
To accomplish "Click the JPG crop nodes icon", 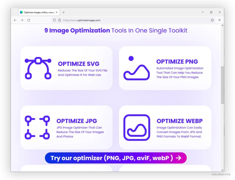I will [37, 127].
